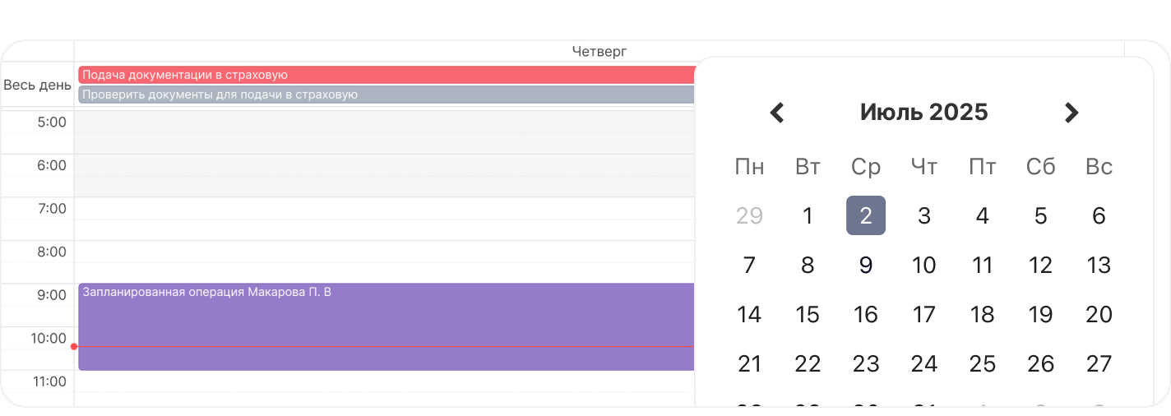1171x416 pixels.
Task: Select highlighted date 2 in calendar
Action: pos(866,215)
